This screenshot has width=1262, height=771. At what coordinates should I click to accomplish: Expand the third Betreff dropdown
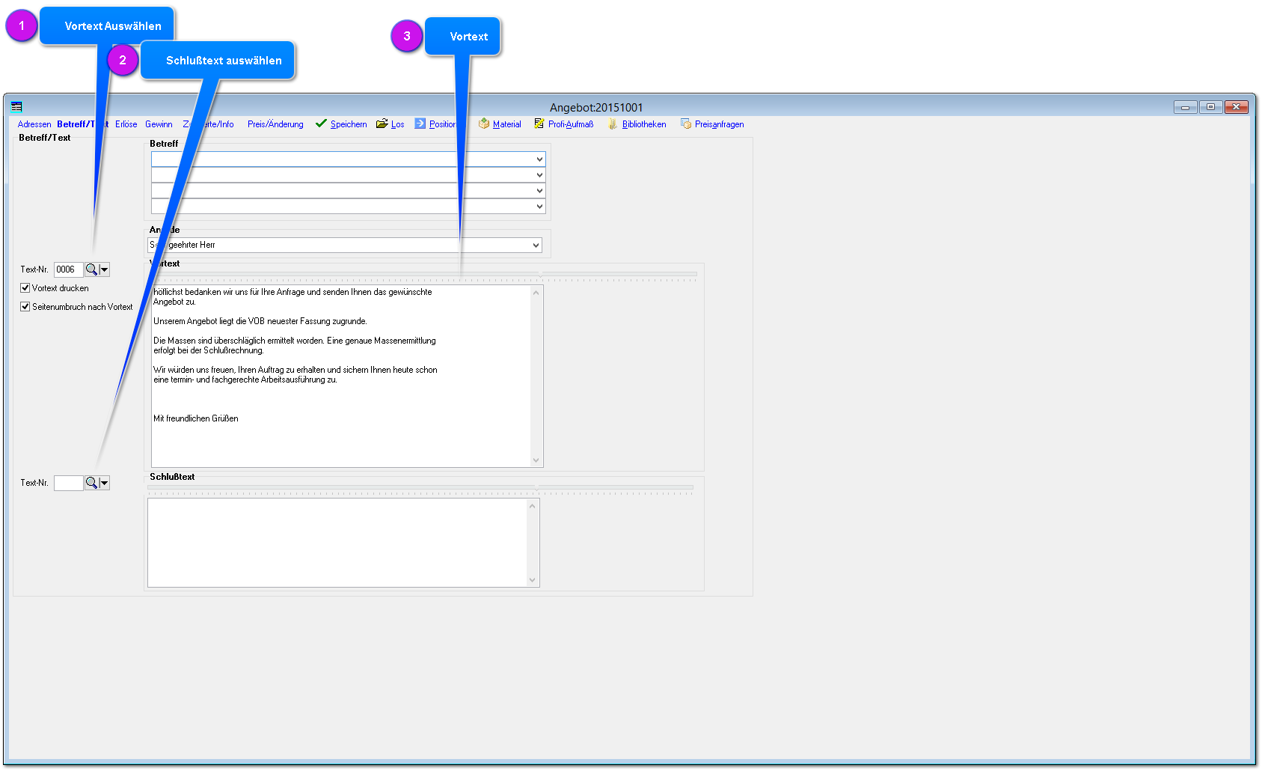539,191
